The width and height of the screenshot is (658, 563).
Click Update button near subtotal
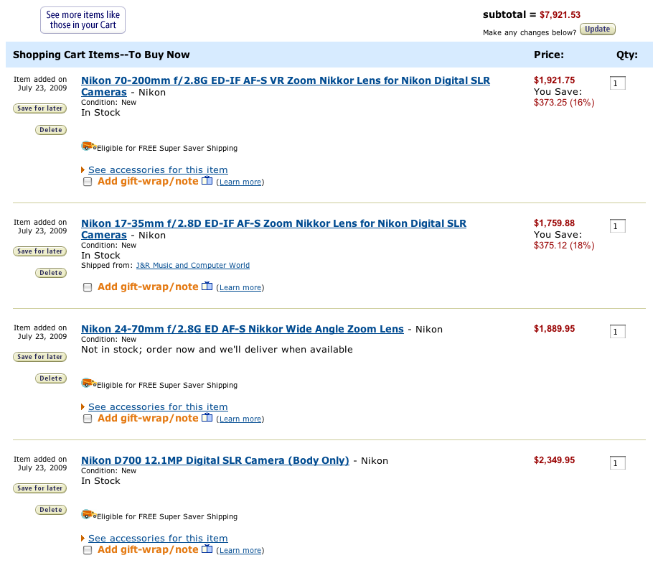(598, 29)
